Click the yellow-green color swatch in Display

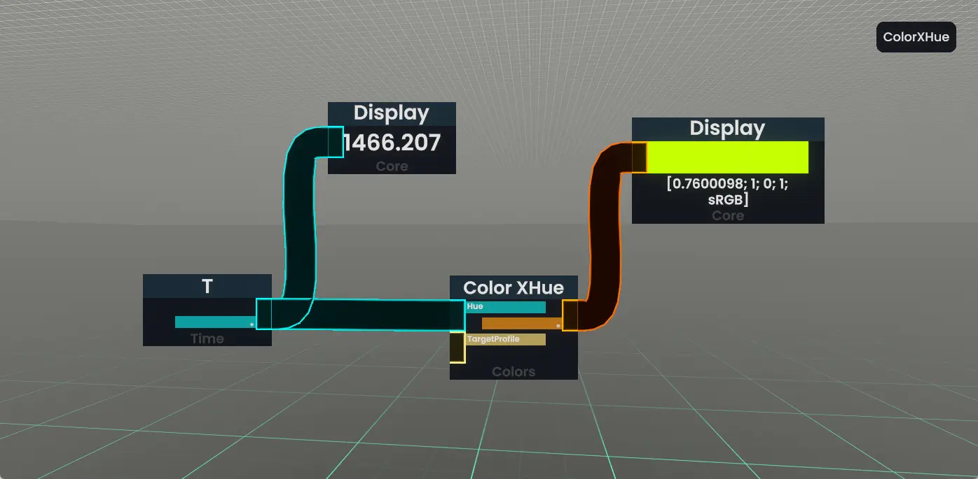pyautogui.click(x=727, y=157)
